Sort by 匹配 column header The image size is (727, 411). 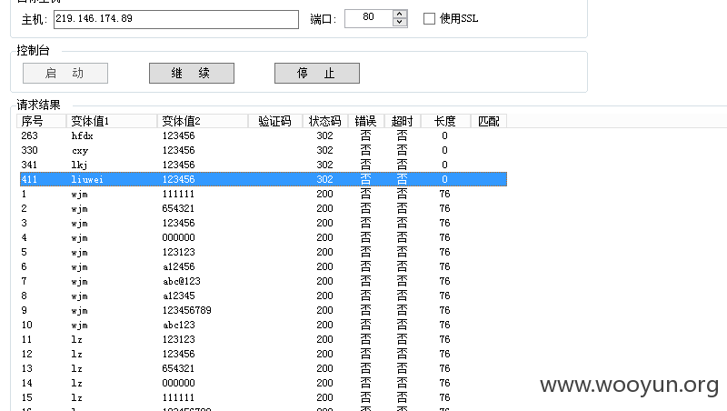click(x=489, y=121)
